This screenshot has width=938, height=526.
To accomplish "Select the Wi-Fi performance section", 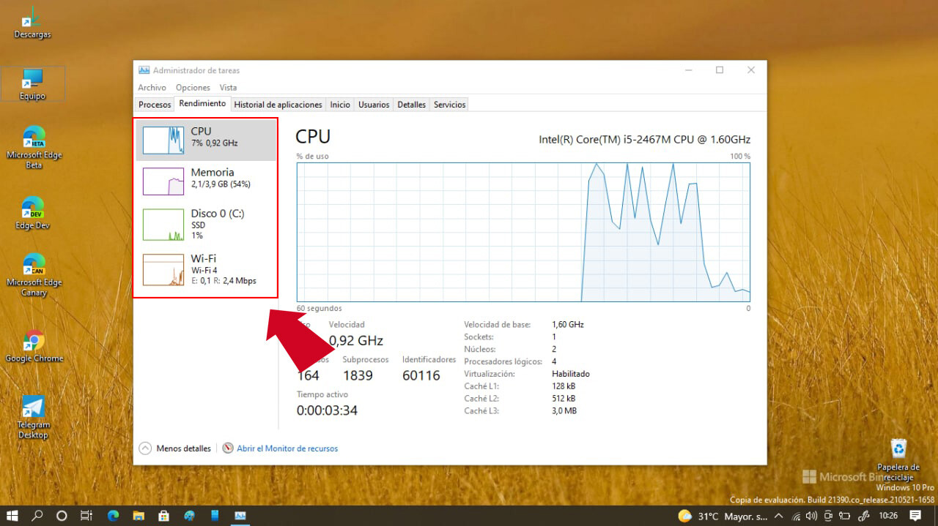I will pyautogui.click(x=205, y=270).
